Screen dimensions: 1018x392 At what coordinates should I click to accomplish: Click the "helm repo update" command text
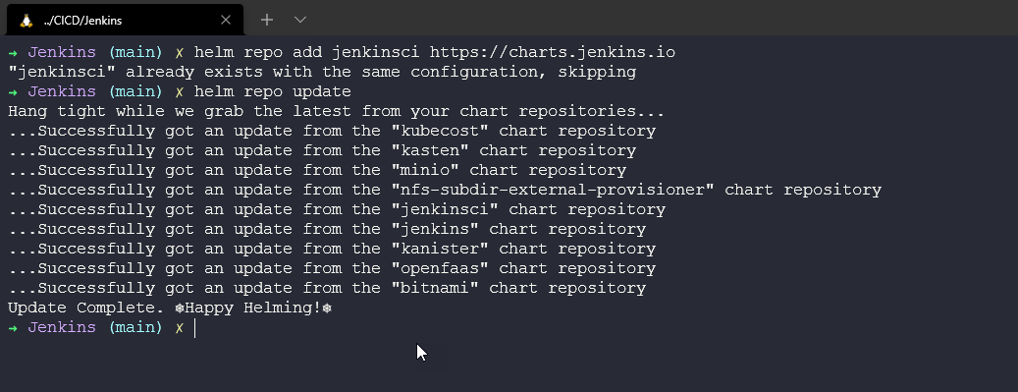tap(273, 91)
